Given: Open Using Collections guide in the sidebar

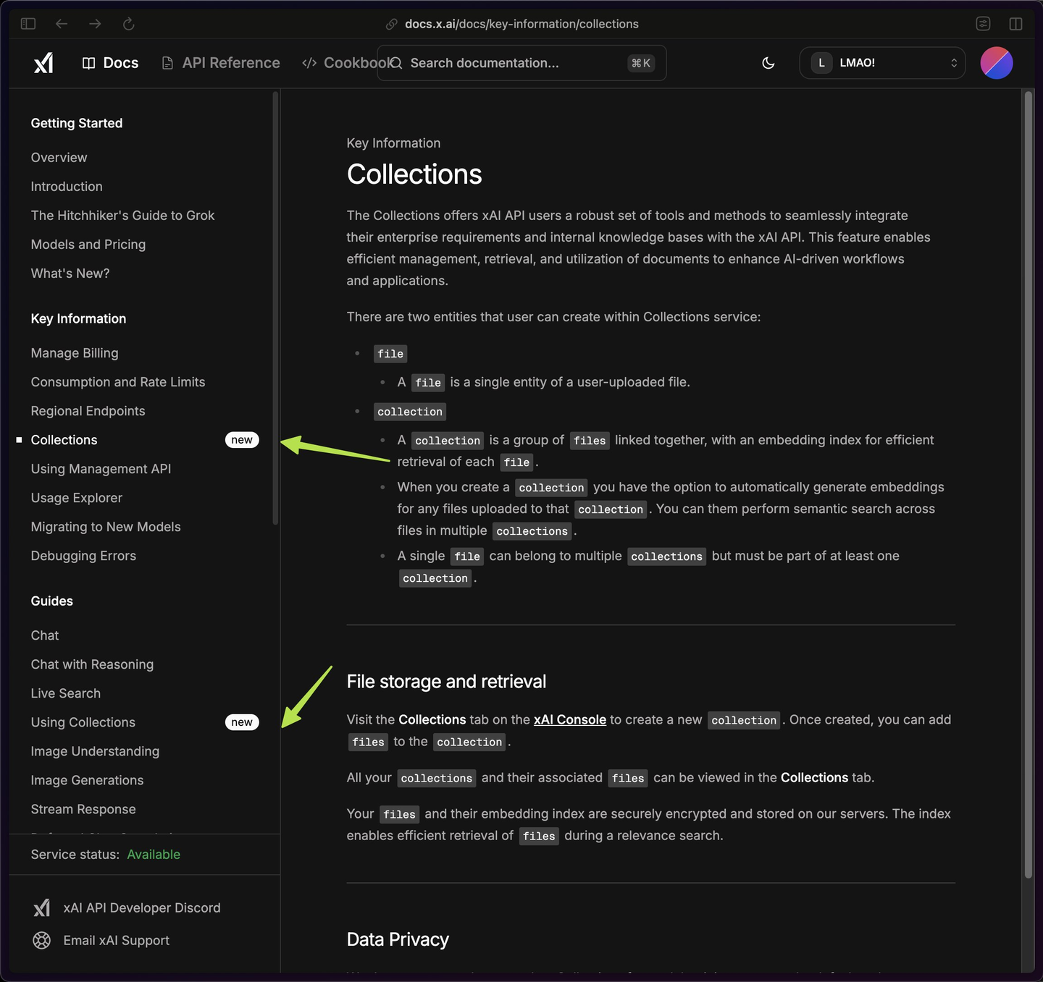Looking at the screenshot, I should click(83, 722).
